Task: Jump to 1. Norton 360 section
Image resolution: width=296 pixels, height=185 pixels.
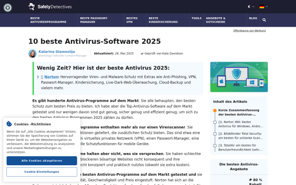Action: (241, 124)
